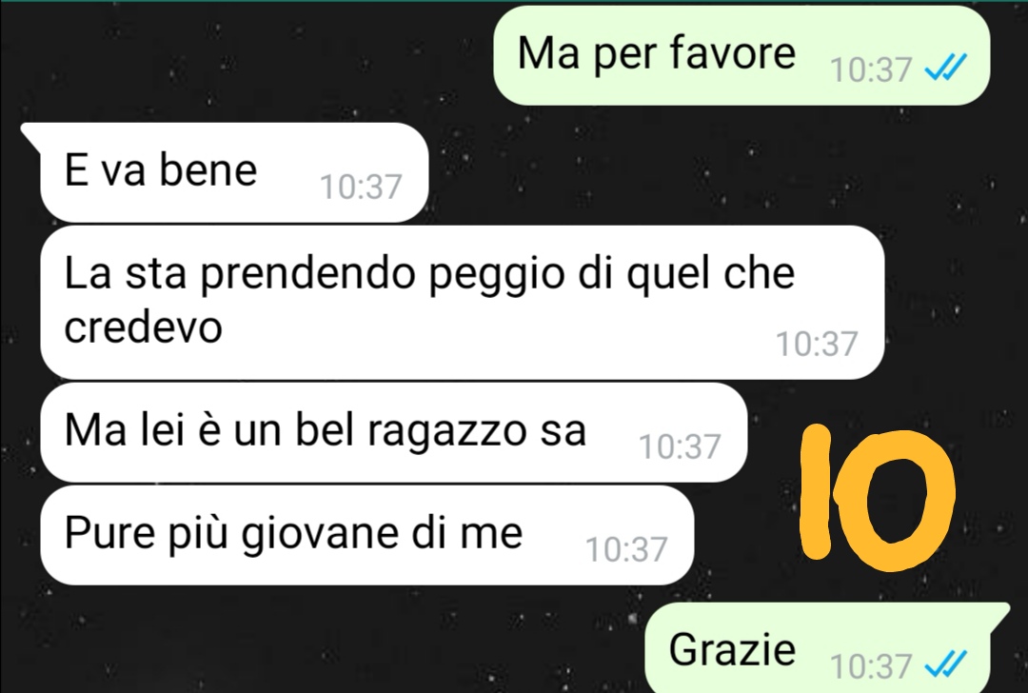
Task: Tap message 'La sta prendendo peggio di quel che credevo'
Action: click(463, 303)
